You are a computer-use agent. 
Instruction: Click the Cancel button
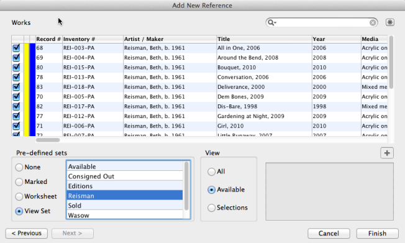[x=329, y=234]
